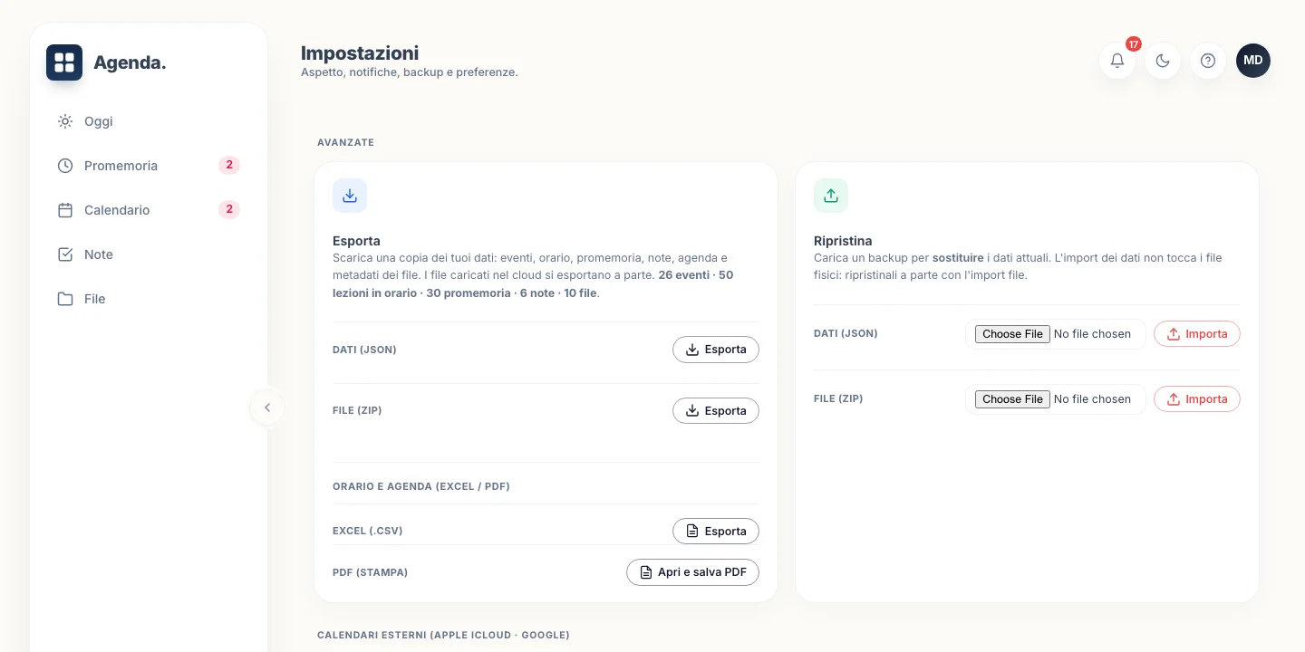Viewport: 1305px width, 652px height.
Task: Open the MD user avatar menu
Action: coord(1253,61)
